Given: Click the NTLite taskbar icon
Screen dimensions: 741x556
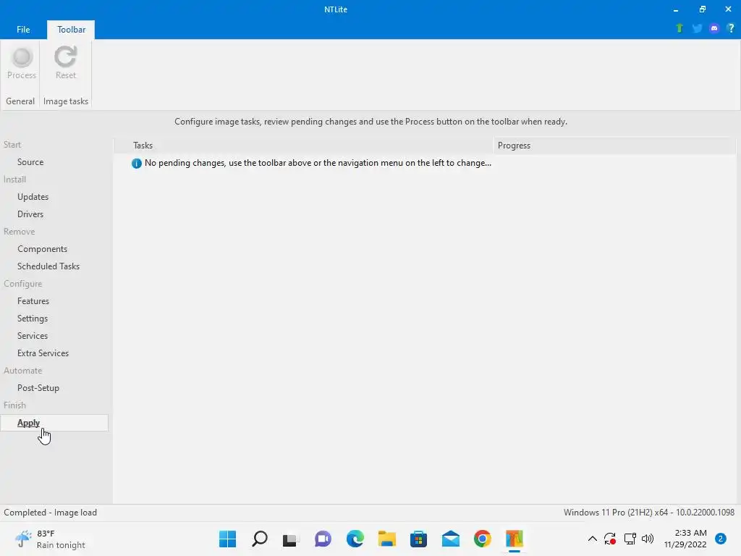Looking at the screenshot, I should (x=515, y=539).
